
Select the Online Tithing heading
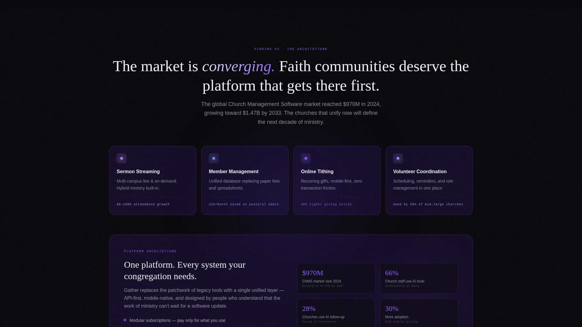[317, 171]
